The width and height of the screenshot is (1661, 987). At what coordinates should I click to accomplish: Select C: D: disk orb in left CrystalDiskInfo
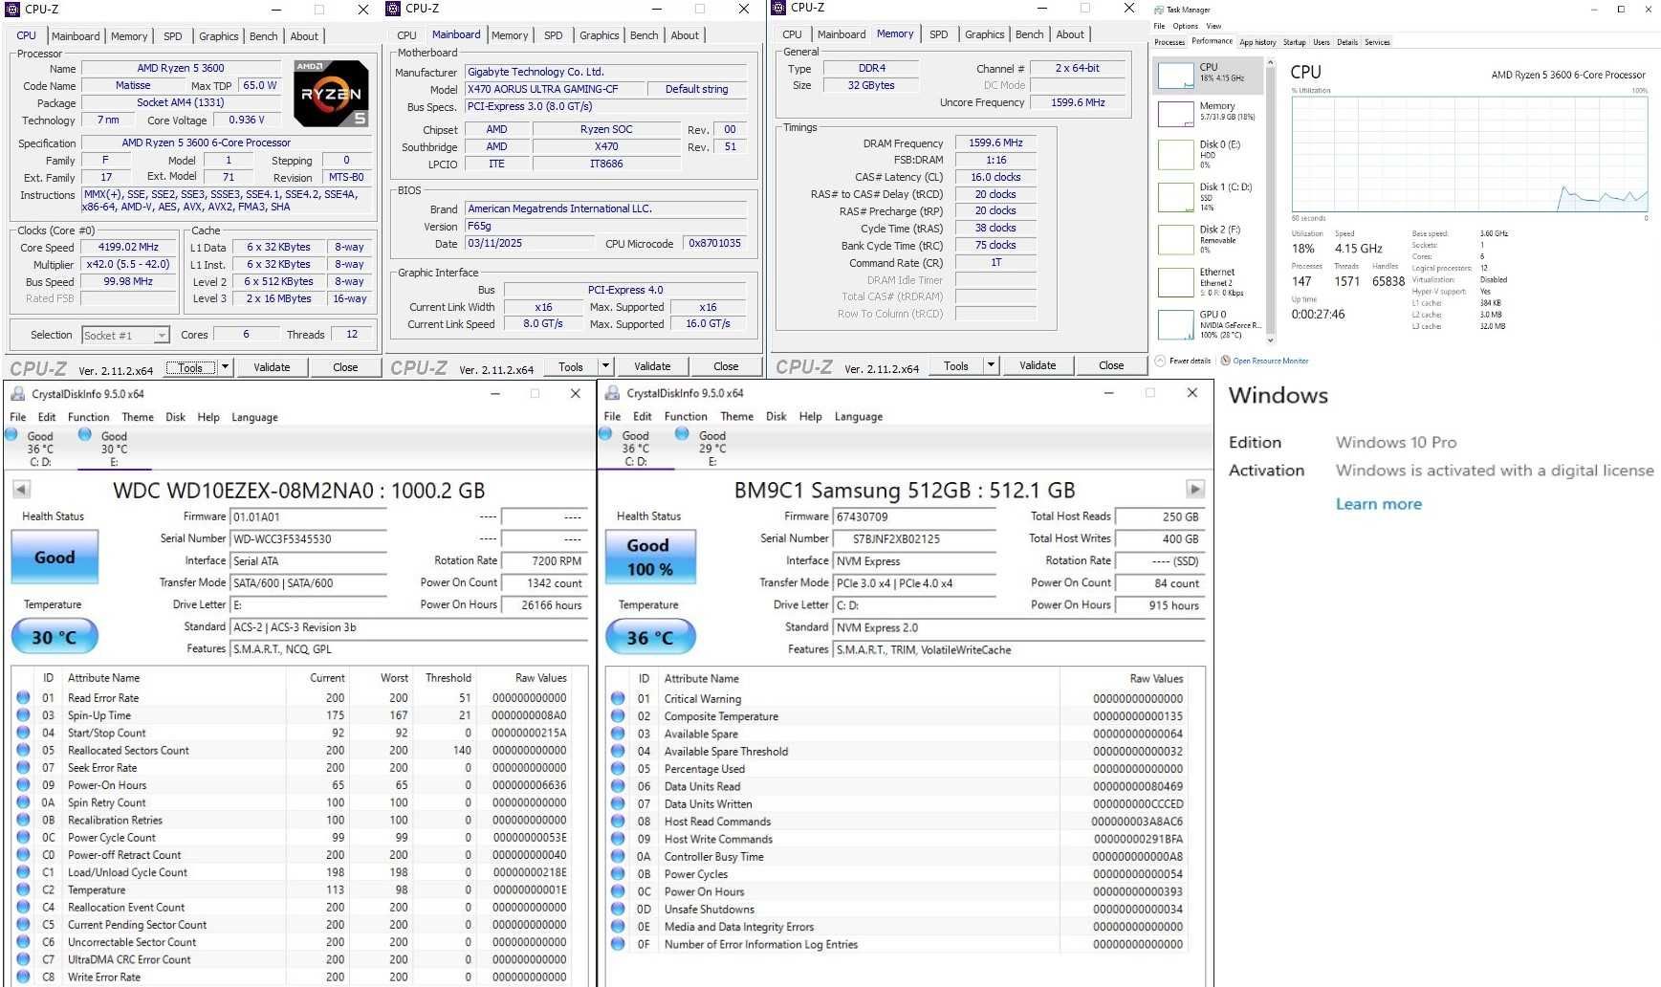point(11,434)
